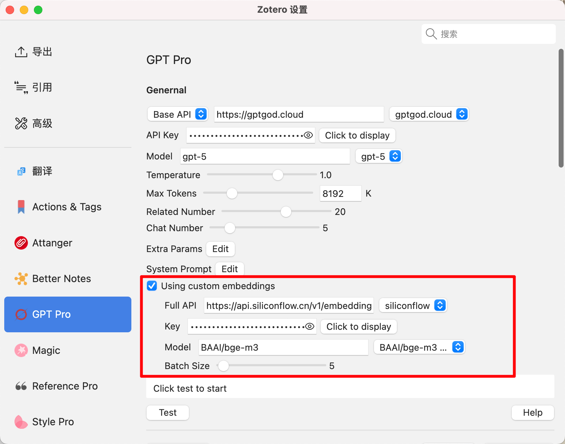
Task: Click the search magnifier icon
Action: click(431, 34)
